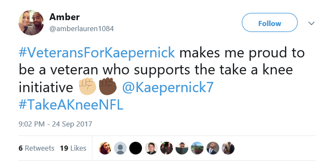Image resolution: width=332 pixels, height=161 pixels.
Task: Click the red-haired woman liker avatar
Action: [x=105, y=148]
